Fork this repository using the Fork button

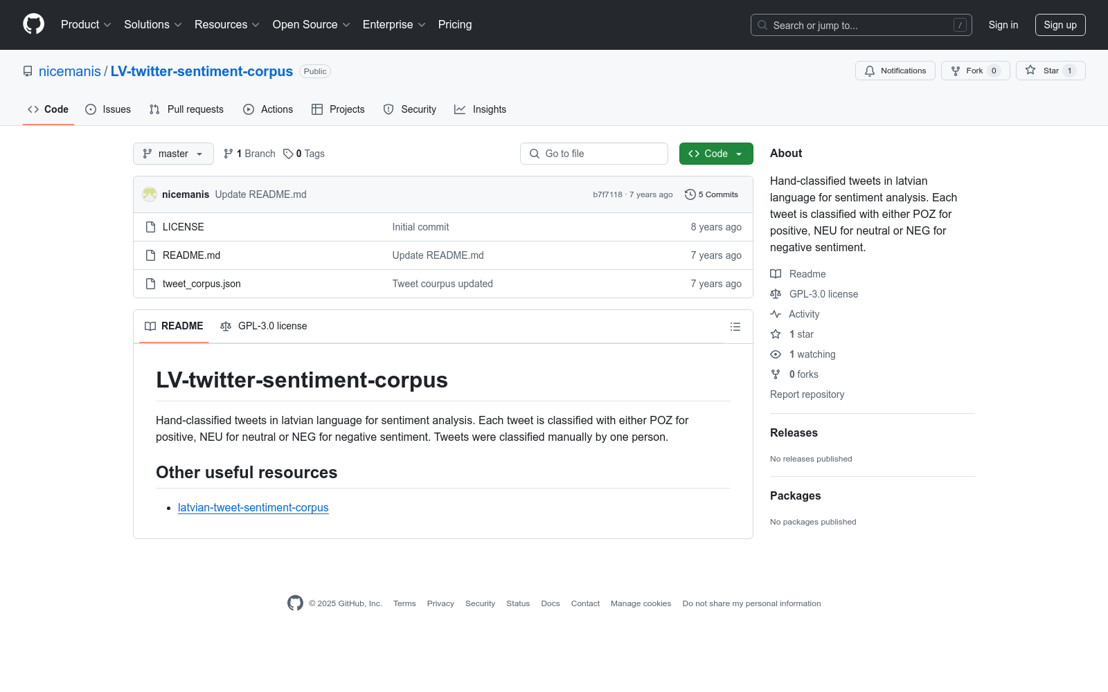tap(975, 71)
